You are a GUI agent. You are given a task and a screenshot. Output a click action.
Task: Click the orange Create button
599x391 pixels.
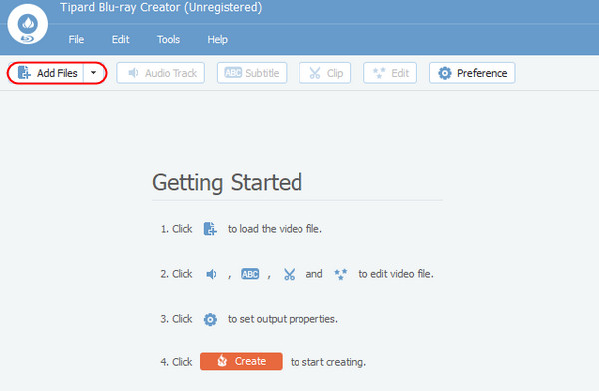(241, 361)
